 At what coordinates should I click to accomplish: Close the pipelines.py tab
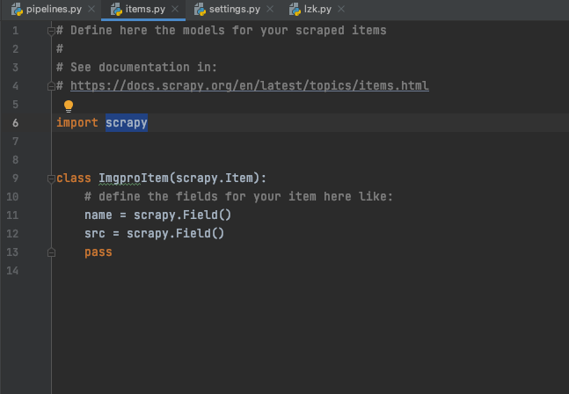(91, 9)
